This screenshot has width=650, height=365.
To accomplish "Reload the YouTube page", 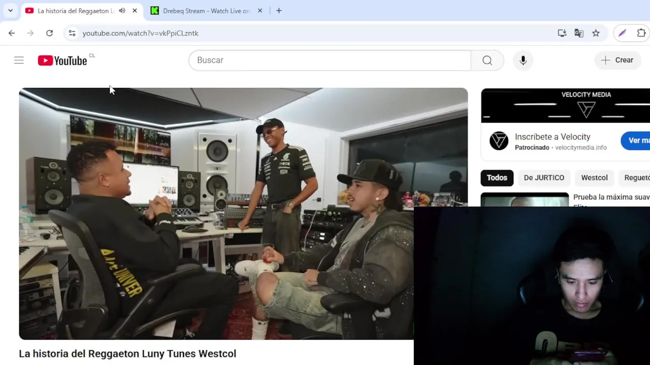I will (49, 33).
